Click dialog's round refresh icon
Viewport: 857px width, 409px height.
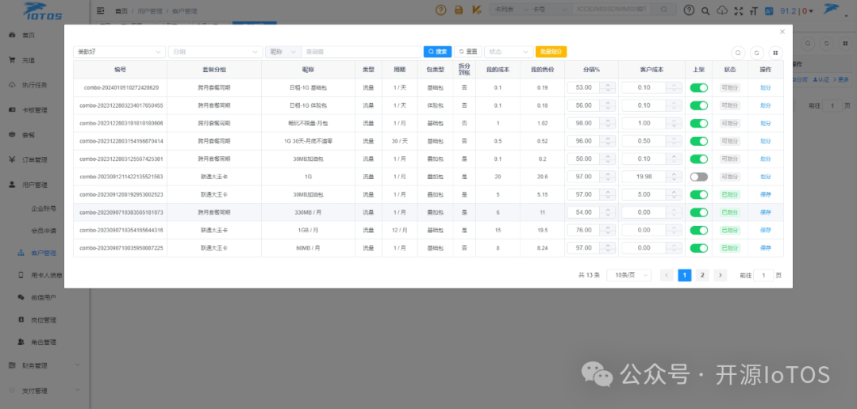pos(756,53)
